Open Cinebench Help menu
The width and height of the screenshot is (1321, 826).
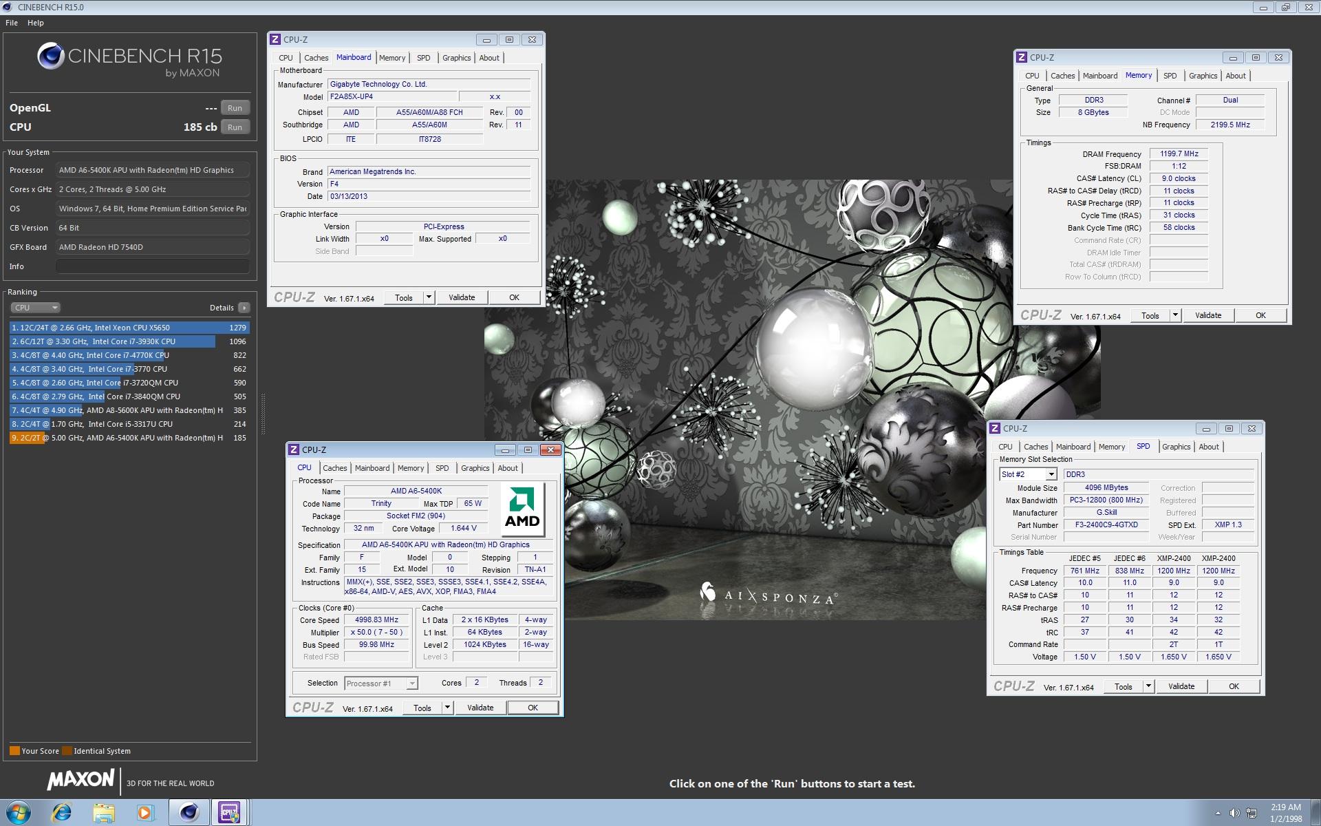click(36, 23)
